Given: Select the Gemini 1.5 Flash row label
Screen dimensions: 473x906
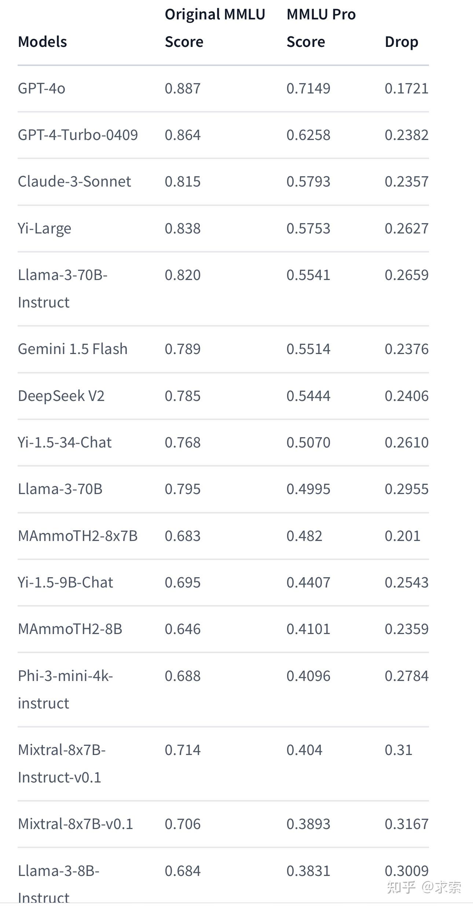Looking at the screenshot, I should pyautogui.click(x=73, y=349).
